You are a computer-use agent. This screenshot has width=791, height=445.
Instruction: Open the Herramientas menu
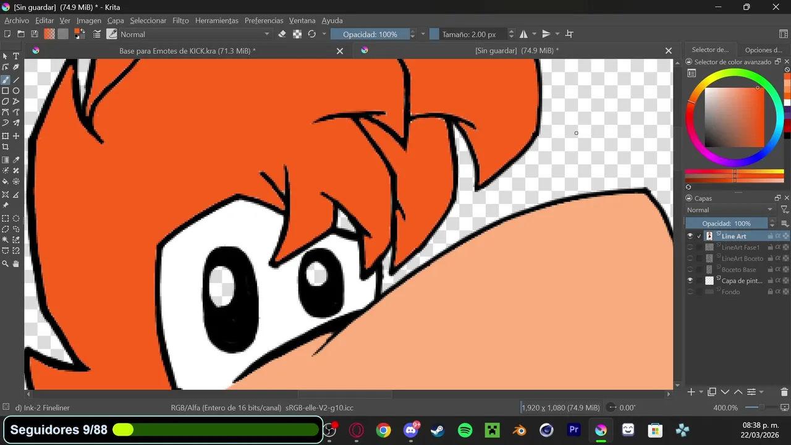216,20
